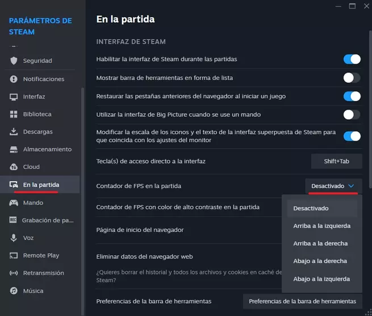The width and height of the screenshot is (372, 316).
Task: Click the Voz microphone icon
Action: 14,238
